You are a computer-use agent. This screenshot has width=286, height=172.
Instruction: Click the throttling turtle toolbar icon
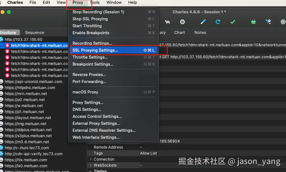click(x=168, y=22)
